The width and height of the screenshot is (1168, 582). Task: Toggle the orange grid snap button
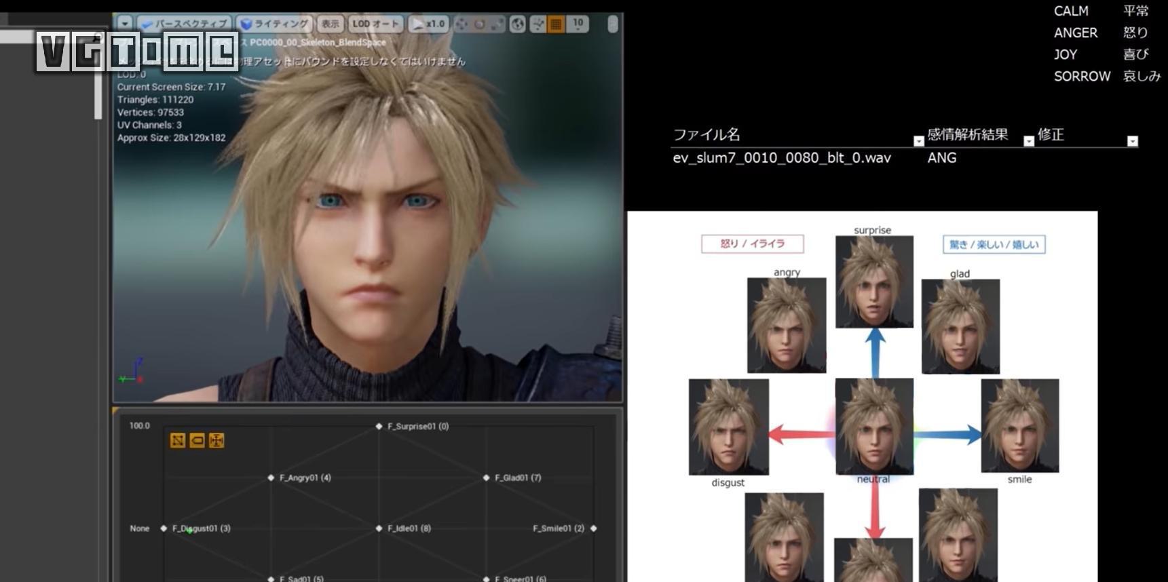coord(556,24)
